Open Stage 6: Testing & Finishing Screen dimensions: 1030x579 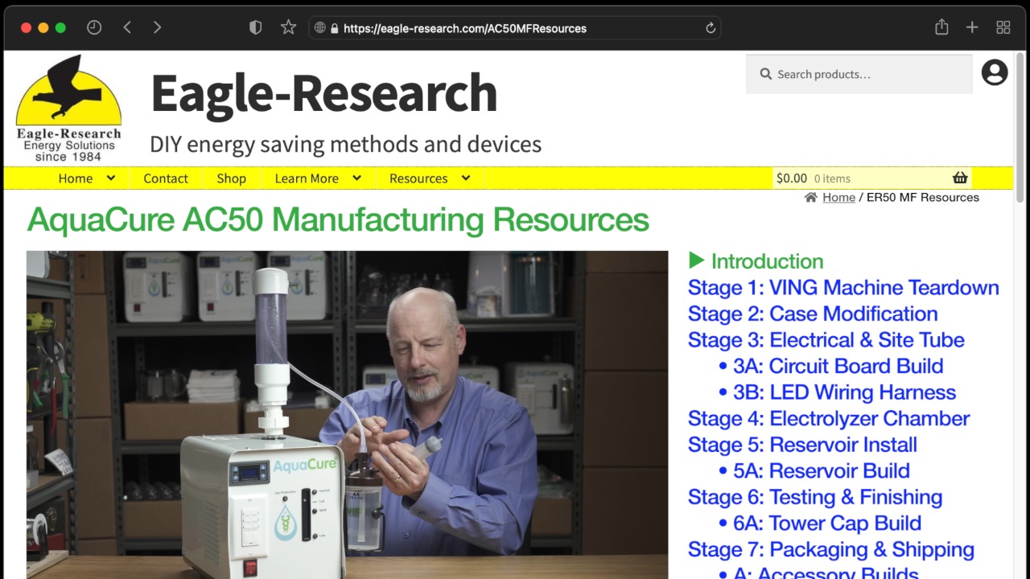coord(815,496)
